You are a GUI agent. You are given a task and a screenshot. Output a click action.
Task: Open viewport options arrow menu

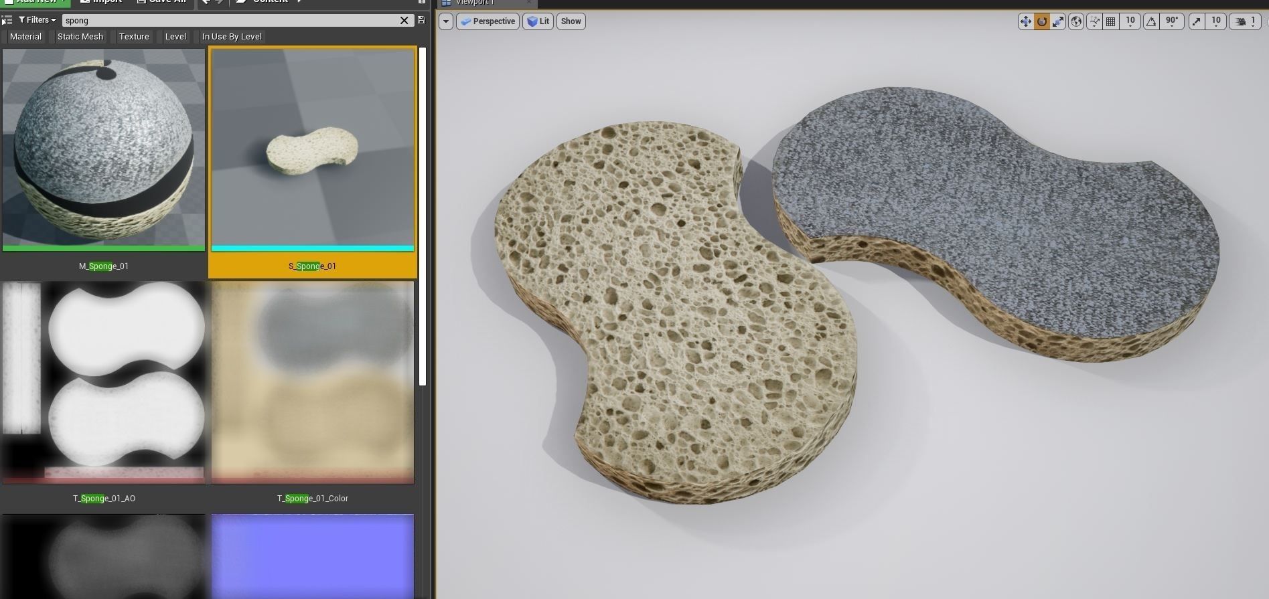pyautogui.click(x=446, y=21)
